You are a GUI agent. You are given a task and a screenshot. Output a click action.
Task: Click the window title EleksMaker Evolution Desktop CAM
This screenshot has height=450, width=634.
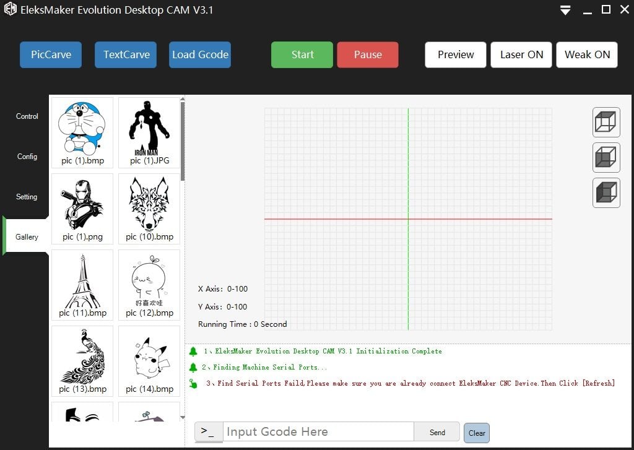117,10
